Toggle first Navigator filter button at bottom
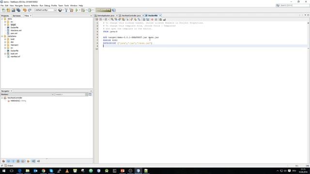The width and height of the screenshot is (310, 174). [3, 161]
